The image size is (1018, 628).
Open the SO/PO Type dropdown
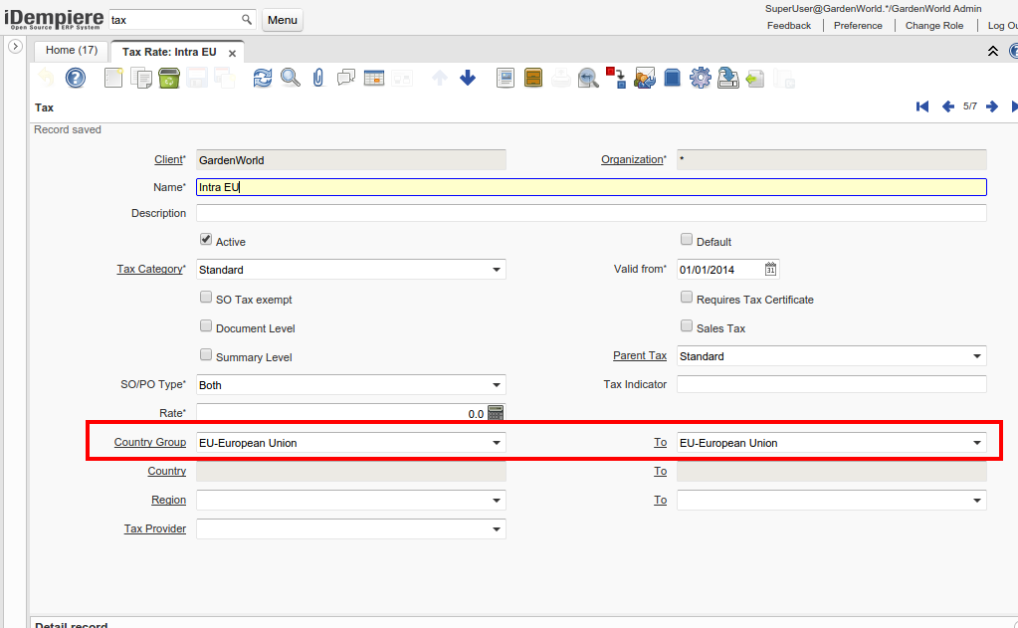coord(497,385)
